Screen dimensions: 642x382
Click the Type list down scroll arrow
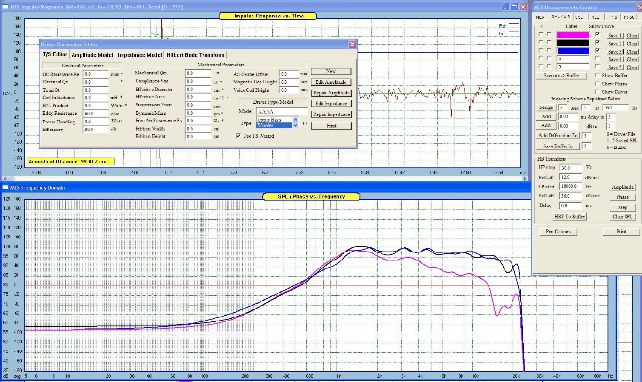coord(295,125)
